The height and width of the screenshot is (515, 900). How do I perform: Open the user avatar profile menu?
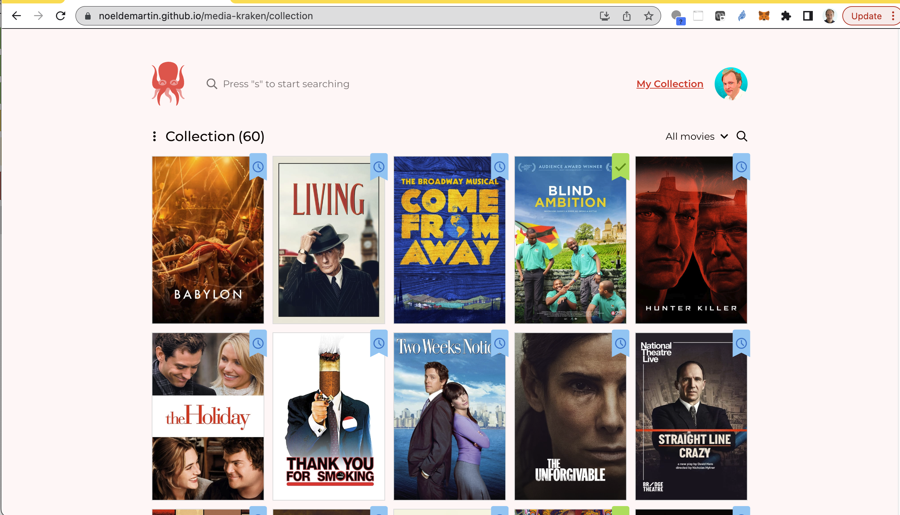pyautogui.click(x=731, y=84)
